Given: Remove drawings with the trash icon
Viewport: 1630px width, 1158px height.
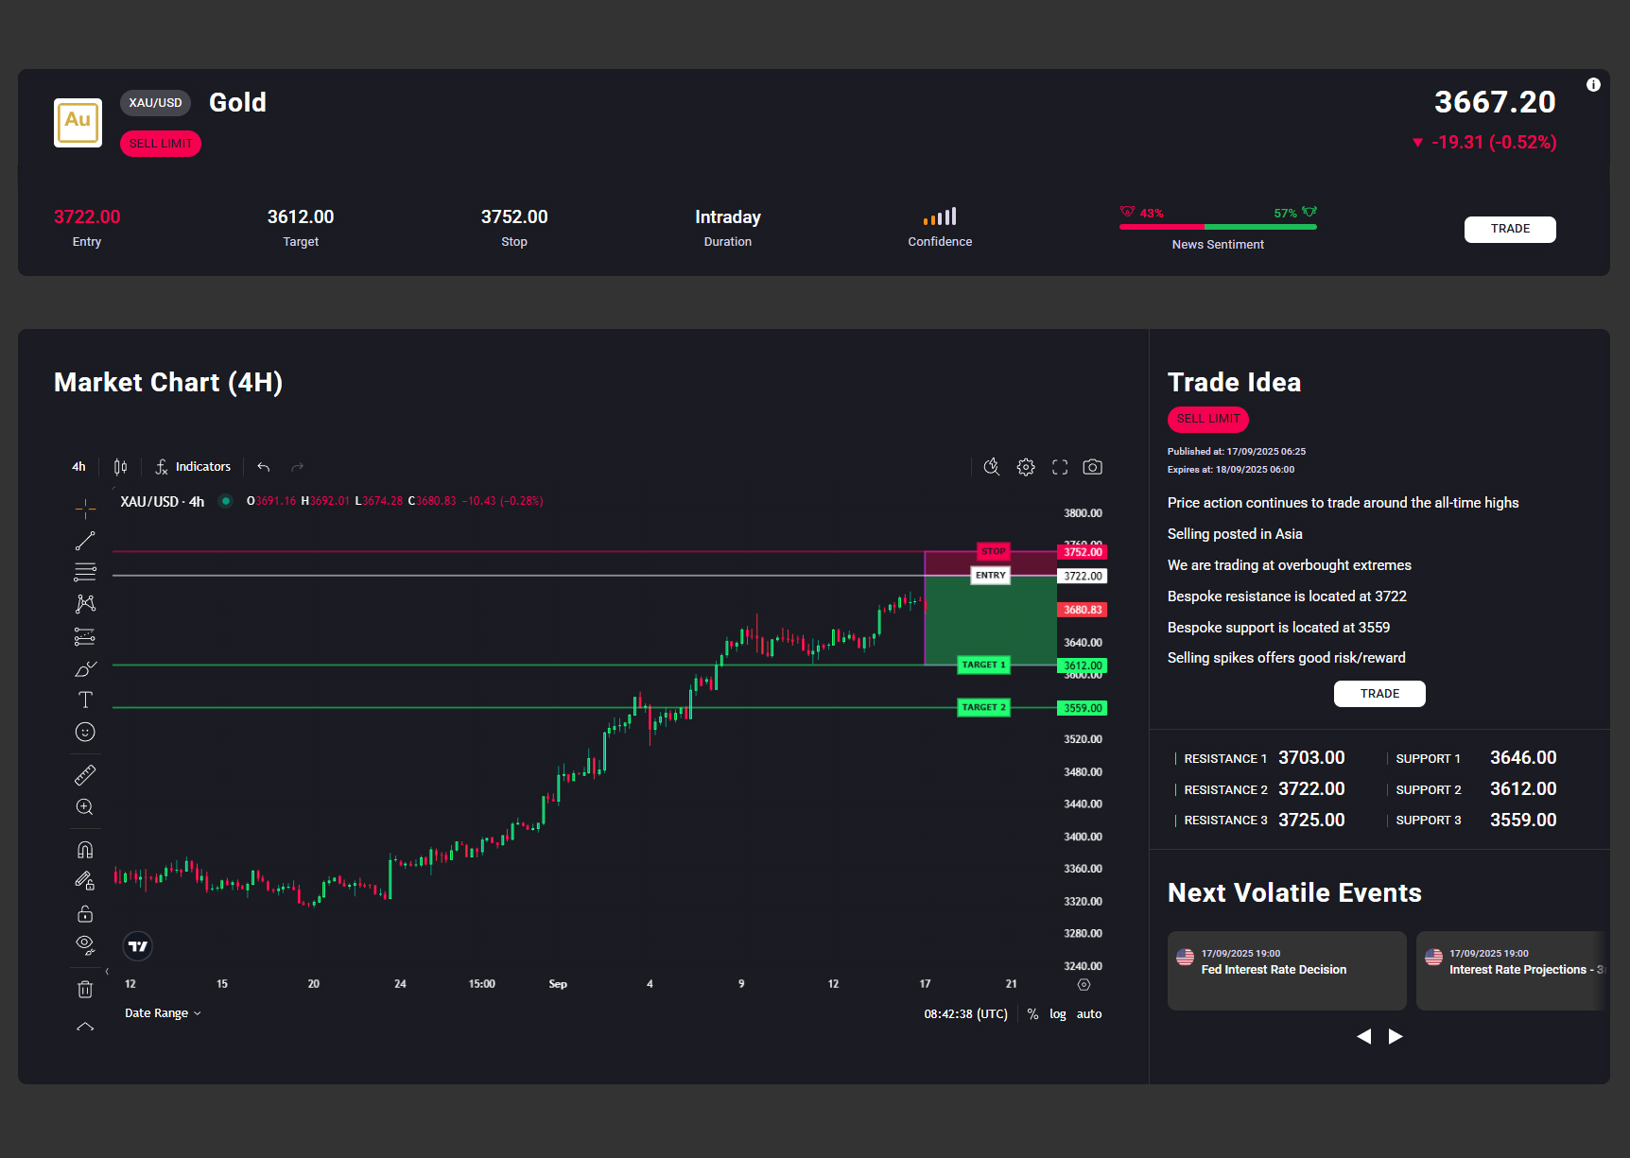Looking at the screenshot, I should coord(85,989).
